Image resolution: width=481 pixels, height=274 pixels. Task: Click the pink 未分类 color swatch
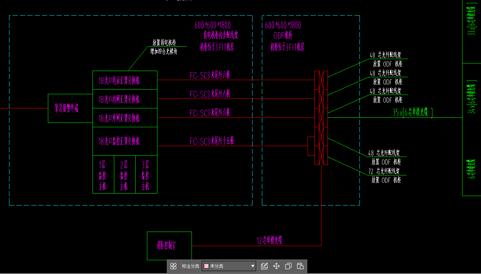pyautogui.click(x=206, y=266)
